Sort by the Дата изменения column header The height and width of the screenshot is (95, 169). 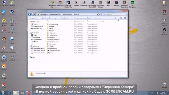click(x=79, y=21)
